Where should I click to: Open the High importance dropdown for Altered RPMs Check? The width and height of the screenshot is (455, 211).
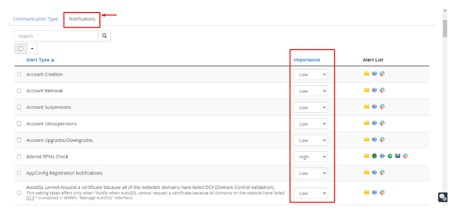click(310, 157)
